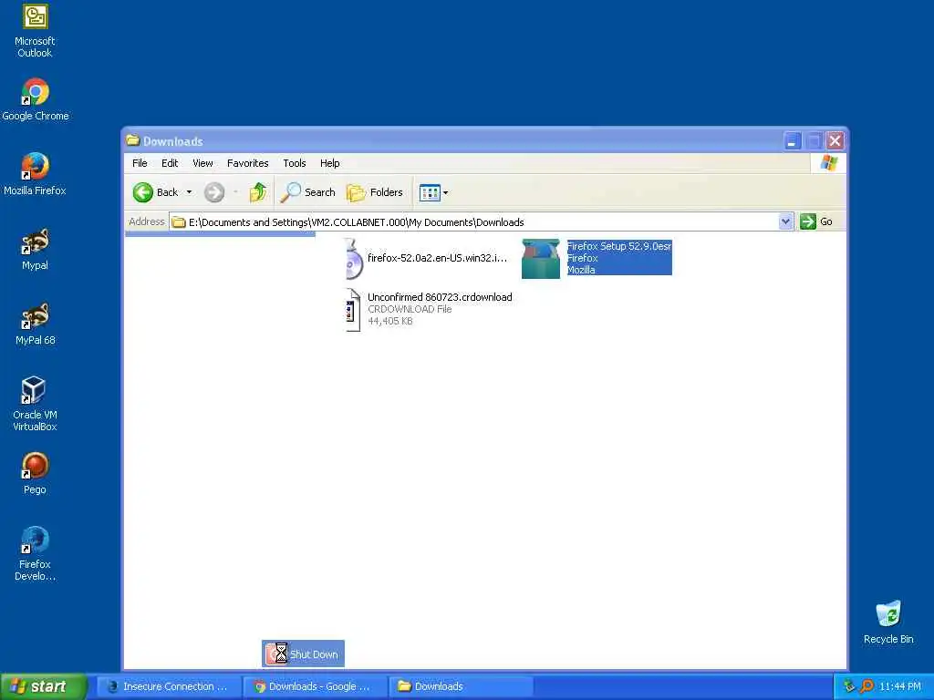The height and width of the screenshot is (700, 934).
Task: Select the Mypal desktop shortcut
Action: pyautogui.click(x=36, y=249)
